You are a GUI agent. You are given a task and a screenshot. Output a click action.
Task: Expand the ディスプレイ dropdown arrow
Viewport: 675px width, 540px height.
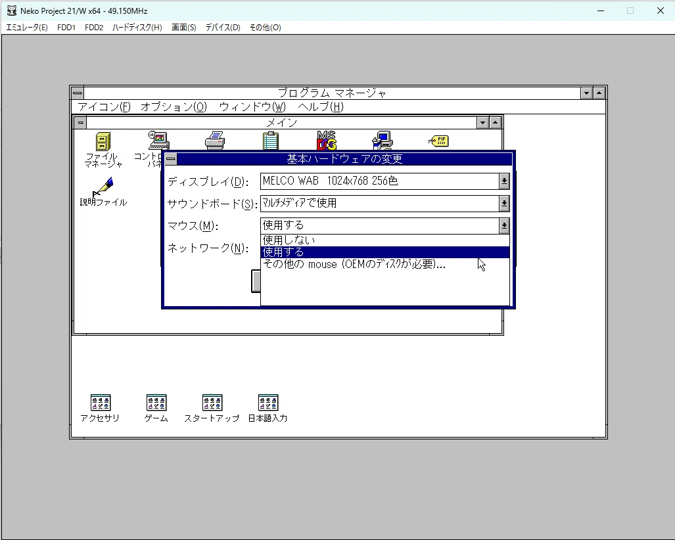(504, 181)
